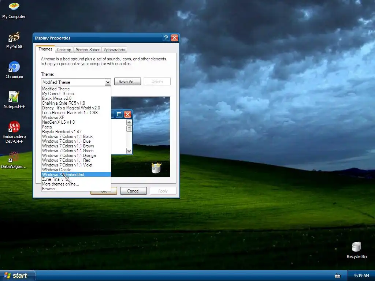375x281 pixels.
Task: Select the MyPal 68 desktop shortcut
Action: [x=14, y=40]
